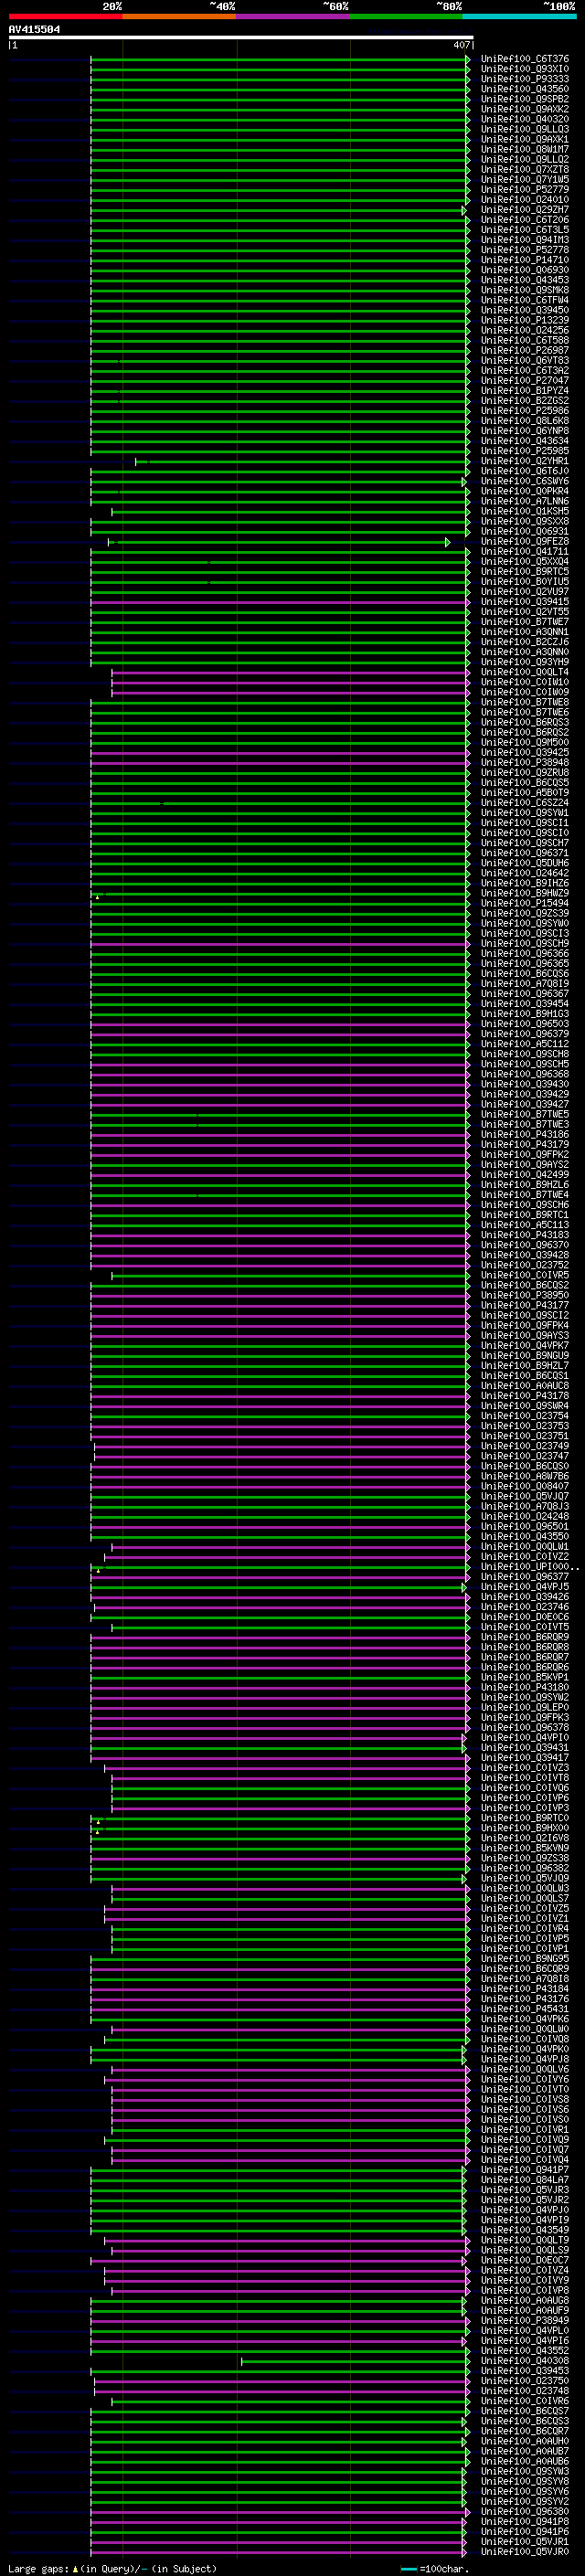The height and width of the screenshot is (2576, 585).
Task: Click the Large gaps legend text
Action: 112,2568
